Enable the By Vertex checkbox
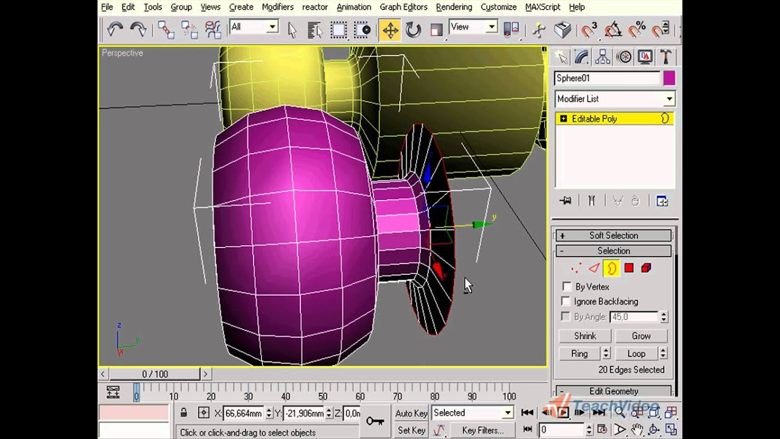This screenshot has height=439, width=780. 567,287
